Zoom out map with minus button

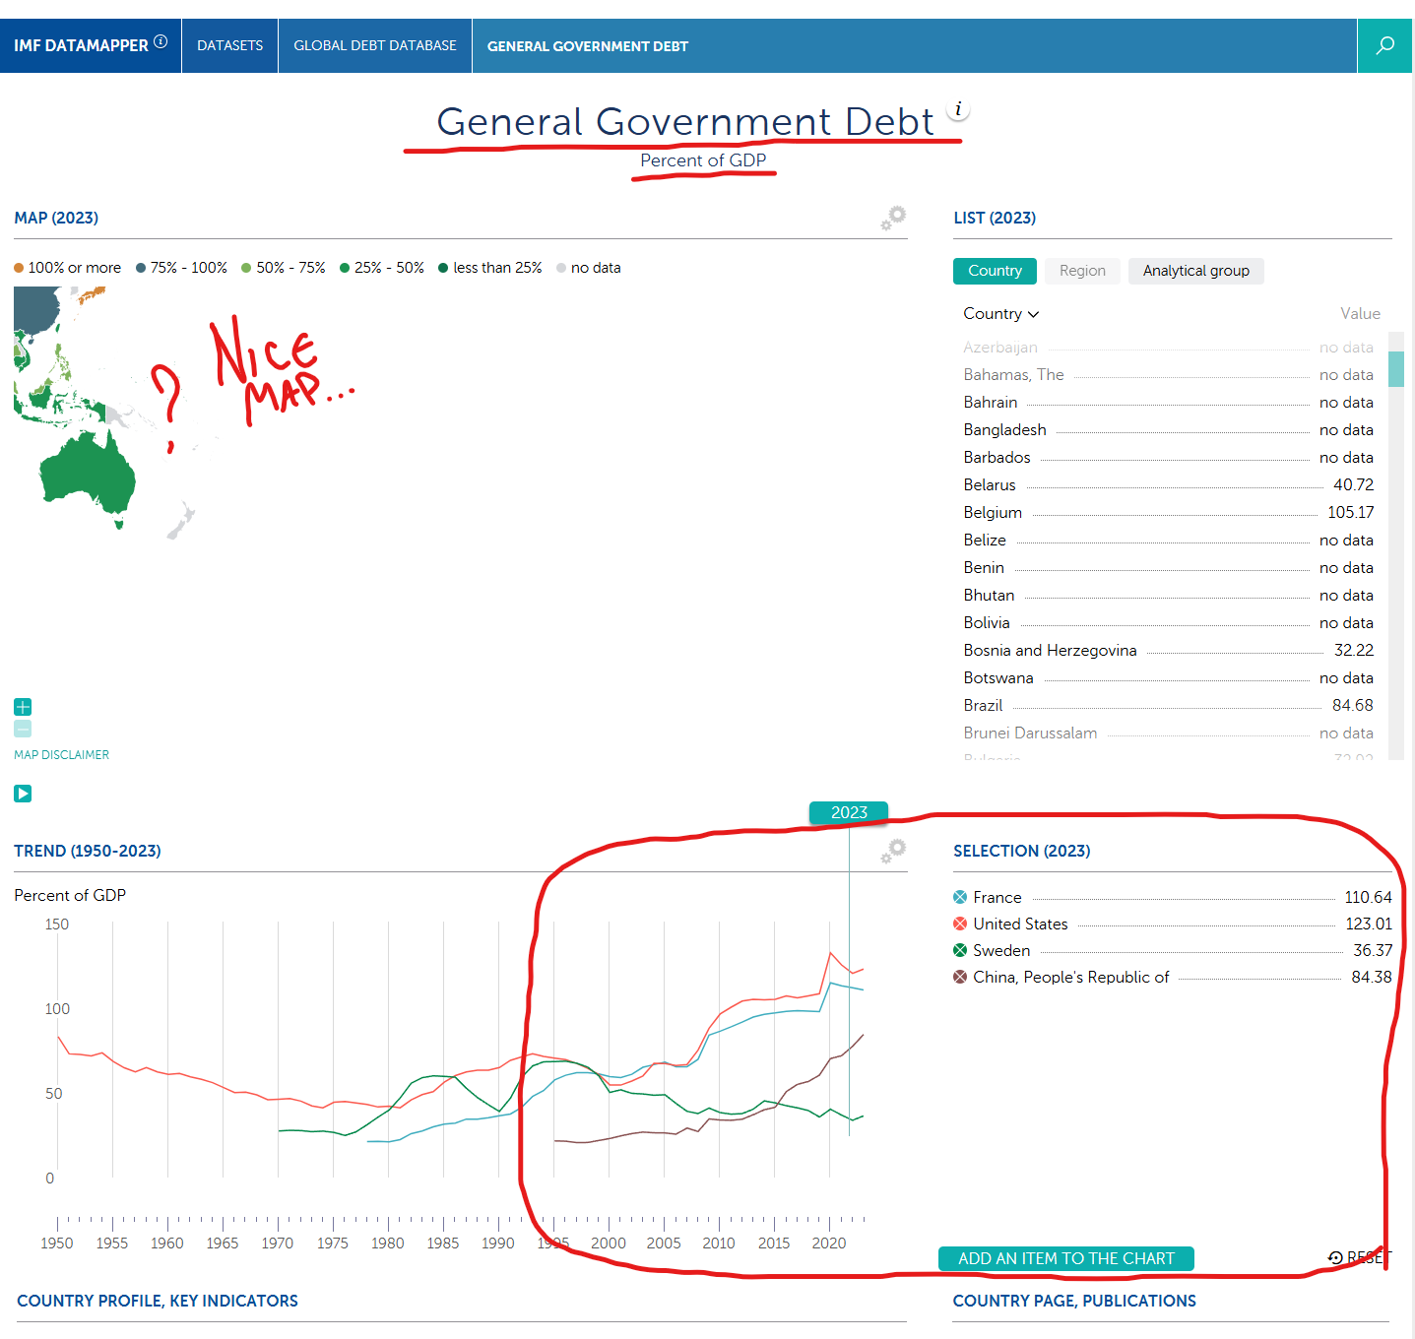[23, 729]
